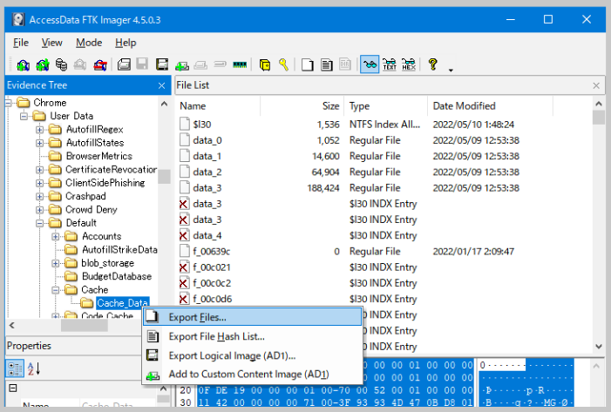Click the Add All Attached Devices icon
611x412 pixels.
click(x=43, y=64)
